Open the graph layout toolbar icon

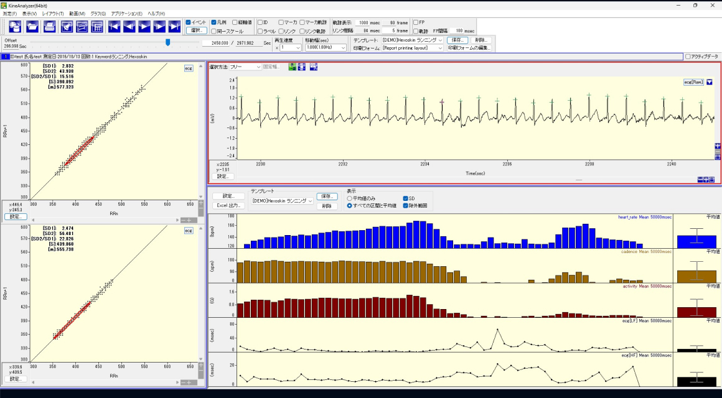click(82, 26)
